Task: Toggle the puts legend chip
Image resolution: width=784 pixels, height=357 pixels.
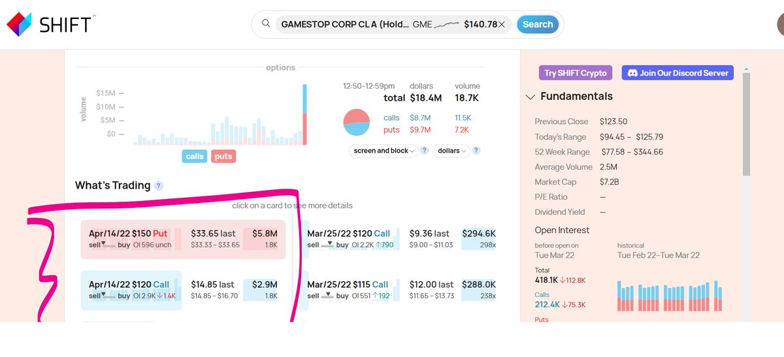Action: coord(223,156)
